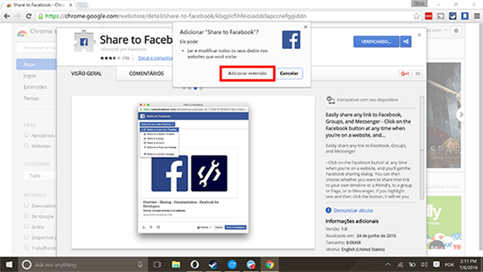Show hidden tray icons chevron
Viewport: 483px width, 272px height.
(388, 264)
